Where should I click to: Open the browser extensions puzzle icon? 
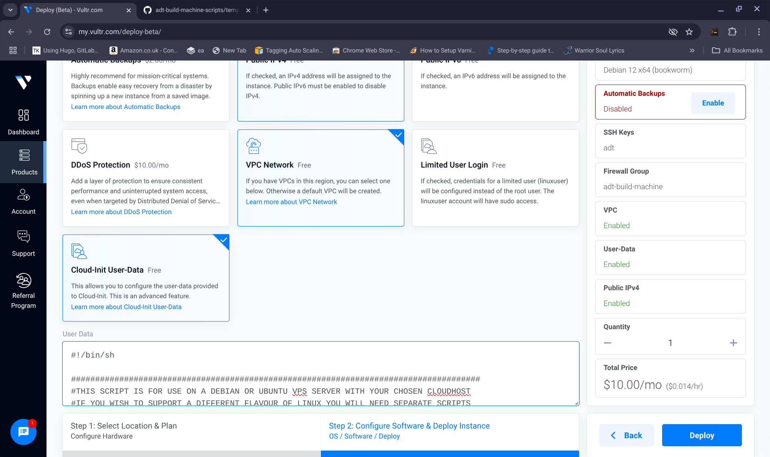(732, 32)
